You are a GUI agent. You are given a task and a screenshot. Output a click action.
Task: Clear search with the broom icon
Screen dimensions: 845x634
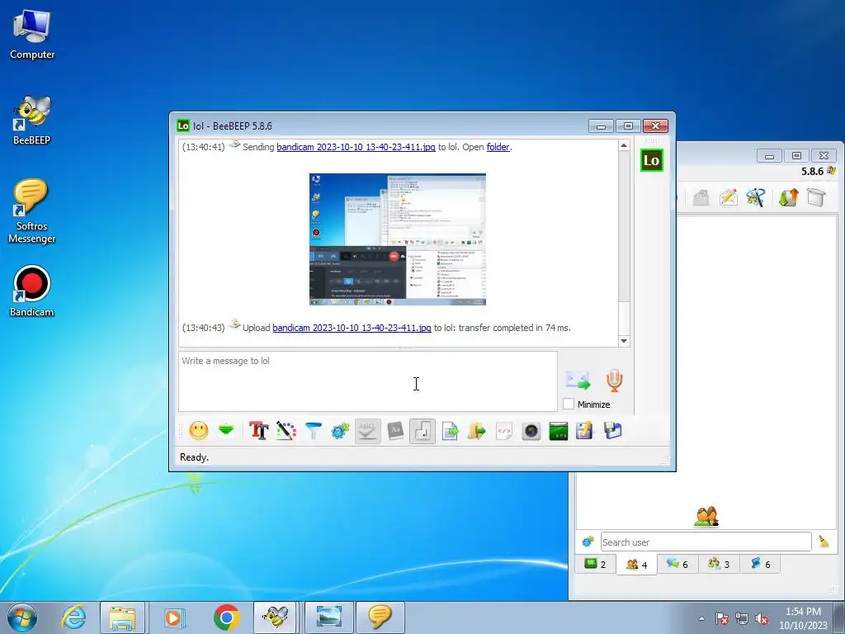click(824, 542)
